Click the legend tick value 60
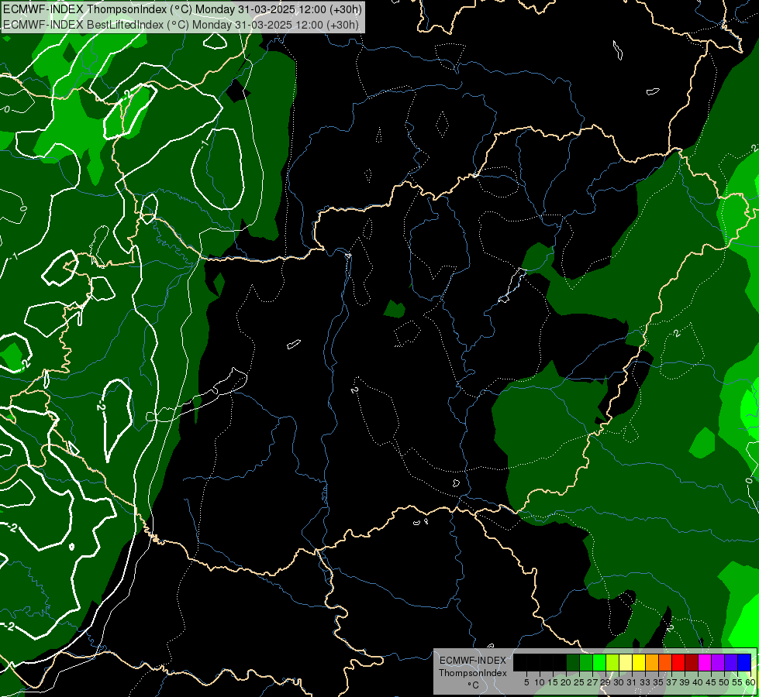Image resolution: width=759 pixels, height=697 pixels. pyautogui.click(x=750, y=682)
